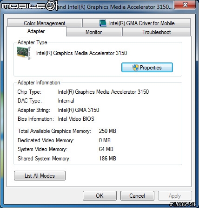Click the 0 MB dedicated video memory value
Screen dimensions: 199x208
pyautogui.click(x=105, y=140)
